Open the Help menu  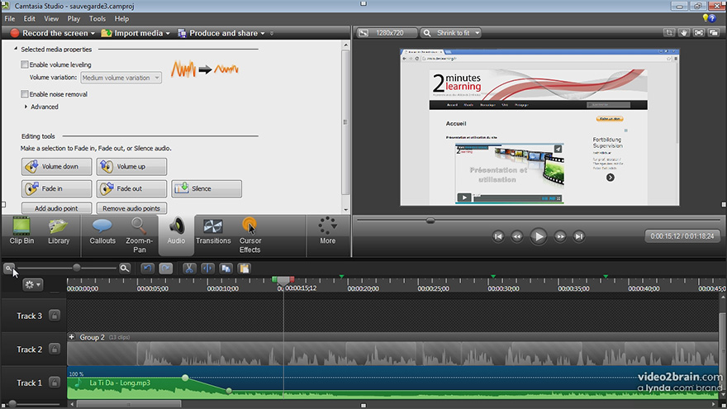(121, 18)
